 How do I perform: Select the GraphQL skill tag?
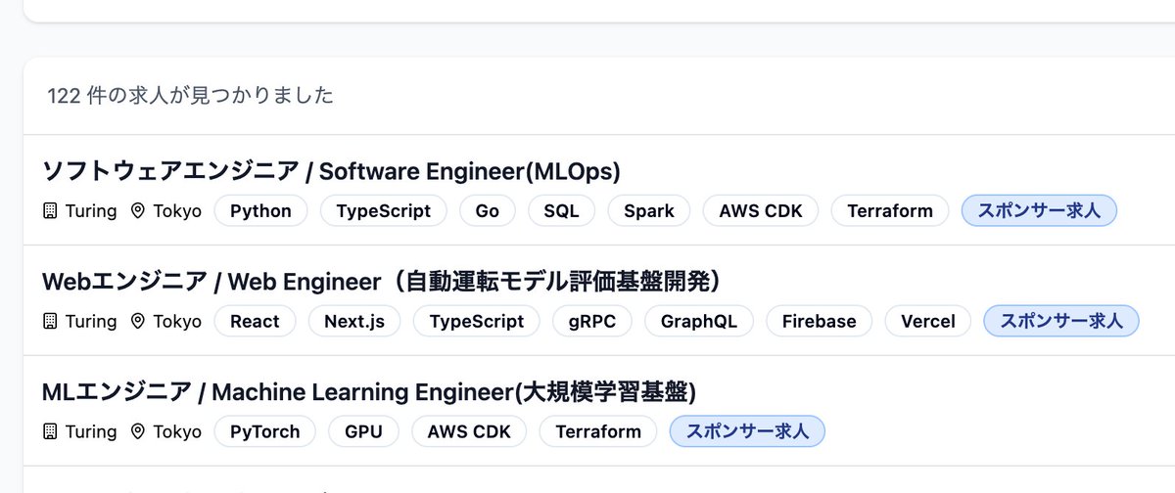699,321
